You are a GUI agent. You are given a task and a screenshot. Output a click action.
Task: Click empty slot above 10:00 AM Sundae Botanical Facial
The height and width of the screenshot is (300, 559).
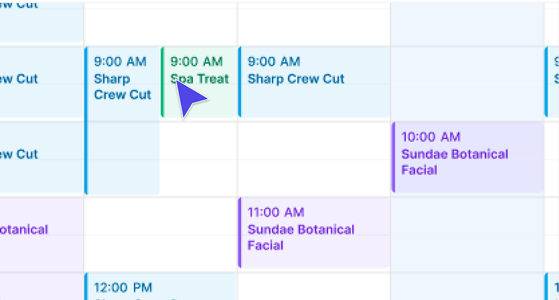coord(468,81)
